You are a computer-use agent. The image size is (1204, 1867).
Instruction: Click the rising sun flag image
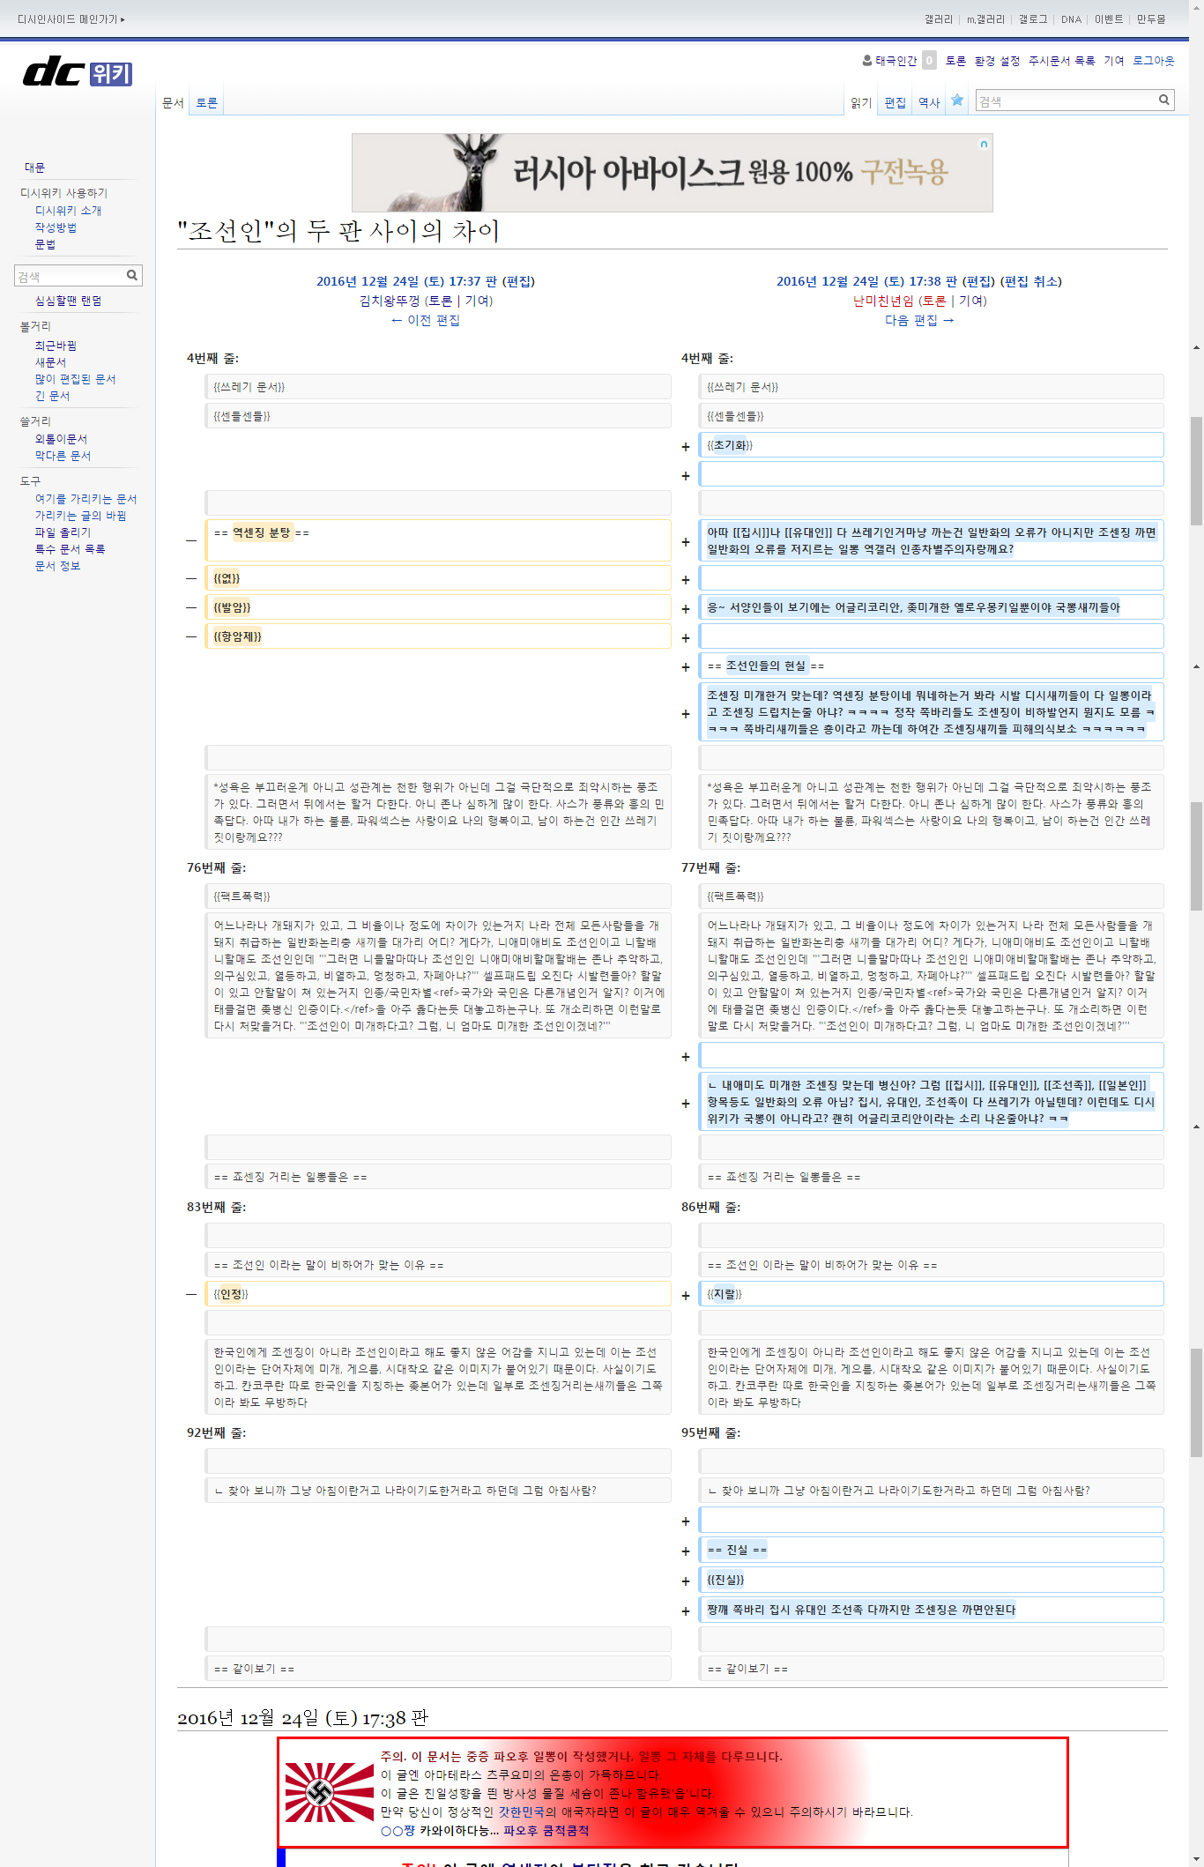pos(329,1792)
